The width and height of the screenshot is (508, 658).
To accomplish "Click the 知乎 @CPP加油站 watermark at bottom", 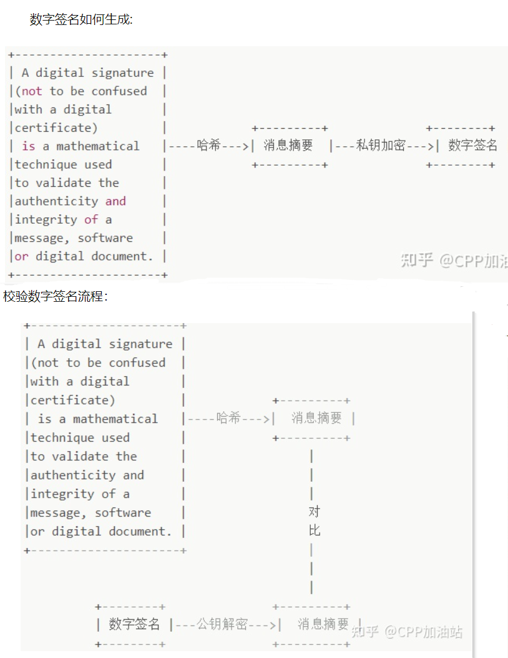I will 407,632.
